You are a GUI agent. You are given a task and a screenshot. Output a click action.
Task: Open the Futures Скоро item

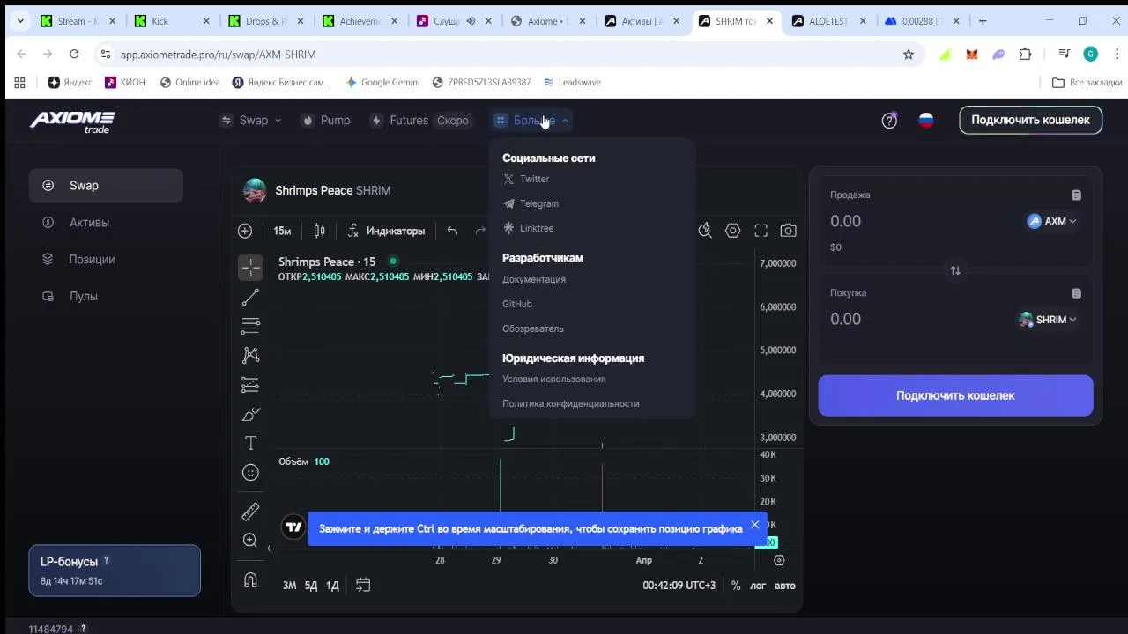[421, 121]
